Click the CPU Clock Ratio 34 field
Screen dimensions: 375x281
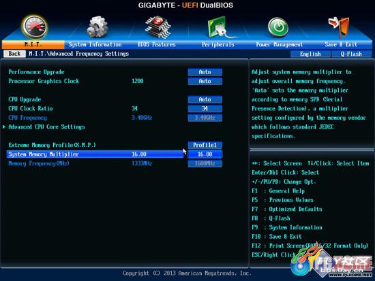[205, 109]
